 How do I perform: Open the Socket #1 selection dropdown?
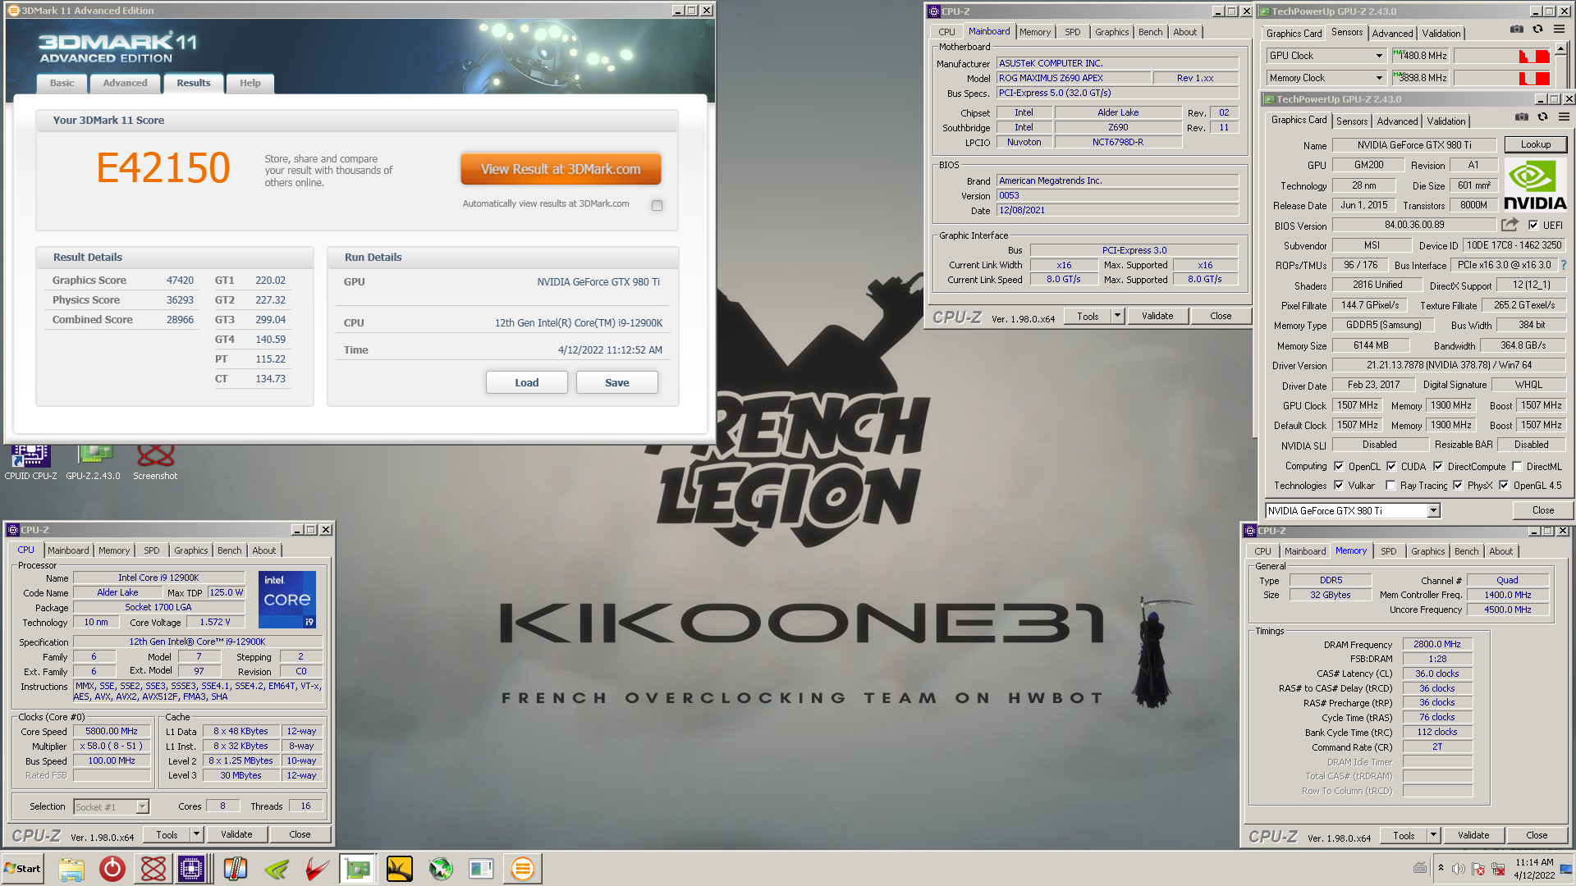142,806
